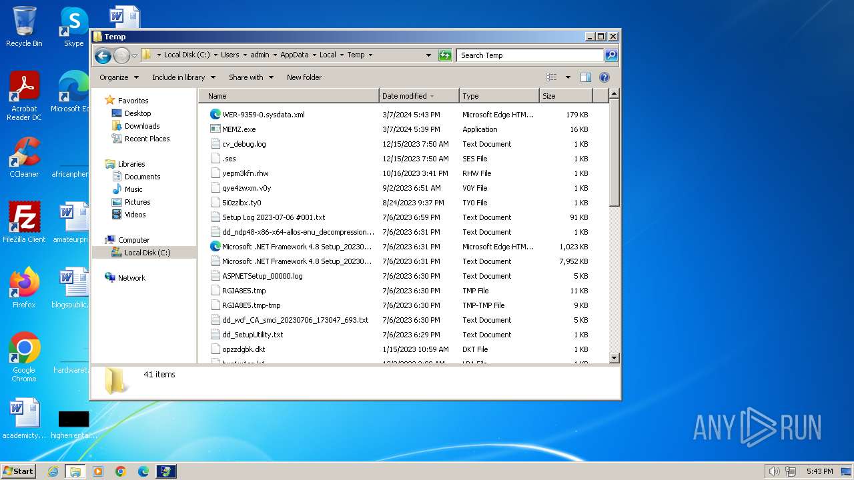Open the view options dropdown arrow
This screenshot has height=480, width=854.
click(x=568, y=77)
